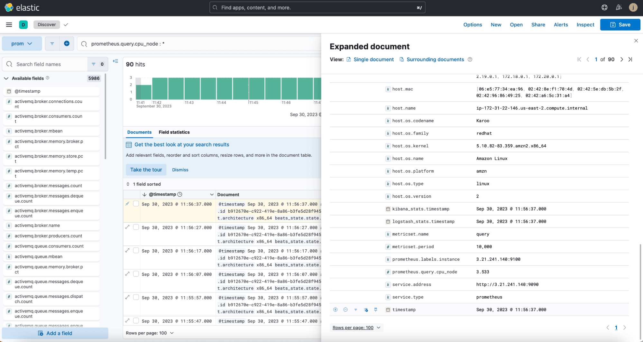Filter out the timestamp value using minus icon
643x342 pixels.
[345, 310]
